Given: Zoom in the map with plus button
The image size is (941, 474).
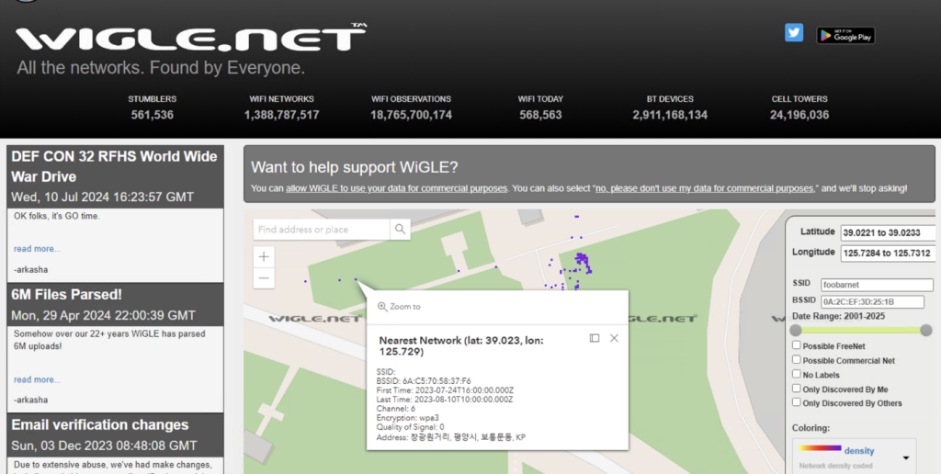Looking at the screenshot, I should tap(265, 257).
